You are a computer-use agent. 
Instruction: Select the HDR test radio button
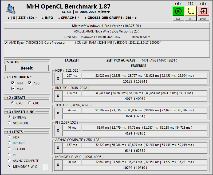click(x=9, y=137)
